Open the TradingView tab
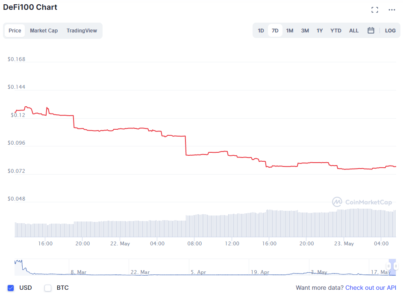The height and width of the screenshot is (300, 403). 81,30
